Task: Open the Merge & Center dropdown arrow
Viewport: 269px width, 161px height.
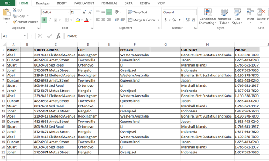Action: 158,20
